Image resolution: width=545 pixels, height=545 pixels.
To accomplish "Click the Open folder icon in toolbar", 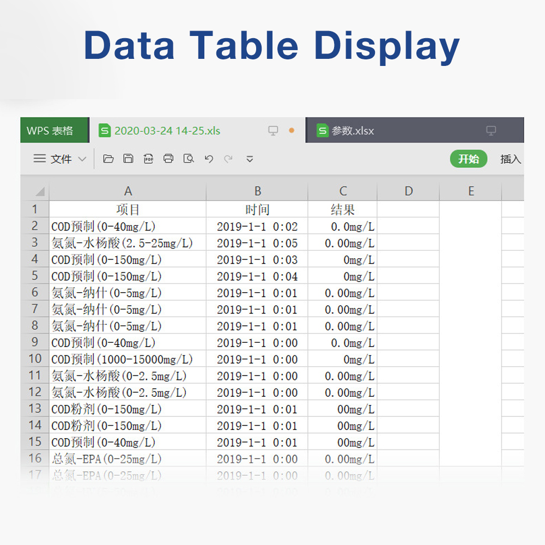I will (x=108, y=159).
